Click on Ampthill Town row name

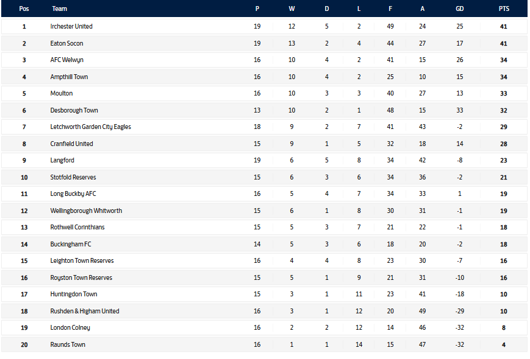tap(69, 77)
